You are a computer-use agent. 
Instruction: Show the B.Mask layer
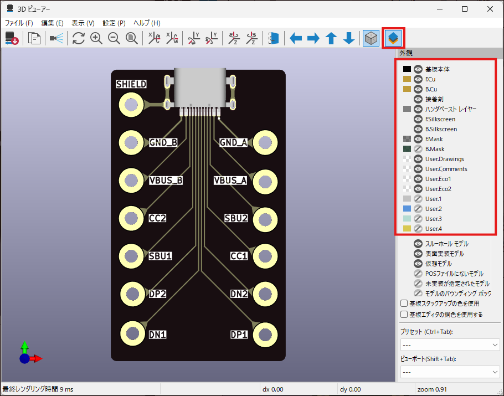419,149
